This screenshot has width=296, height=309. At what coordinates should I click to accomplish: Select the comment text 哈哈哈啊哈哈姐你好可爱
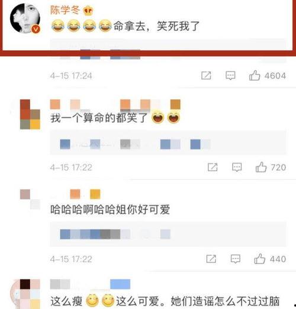110,210
